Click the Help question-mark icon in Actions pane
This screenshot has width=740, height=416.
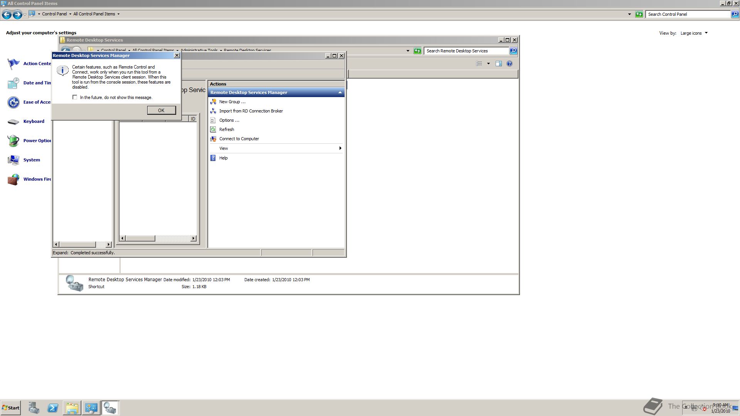pos(213,158)
